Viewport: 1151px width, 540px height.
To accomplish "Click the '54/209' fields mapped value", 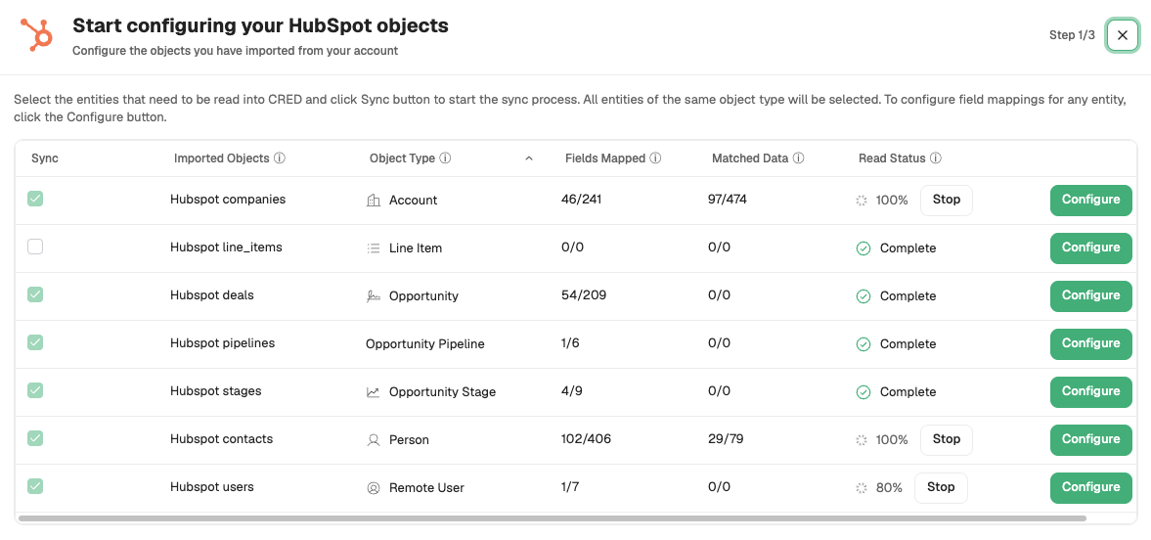I will (x=584, y=295).
